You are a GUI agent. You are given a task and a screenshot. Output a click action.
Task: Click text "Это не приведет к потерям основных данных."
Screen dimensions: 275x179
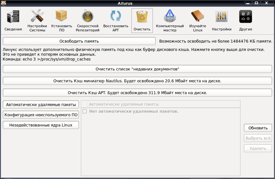tap(49, 54)
